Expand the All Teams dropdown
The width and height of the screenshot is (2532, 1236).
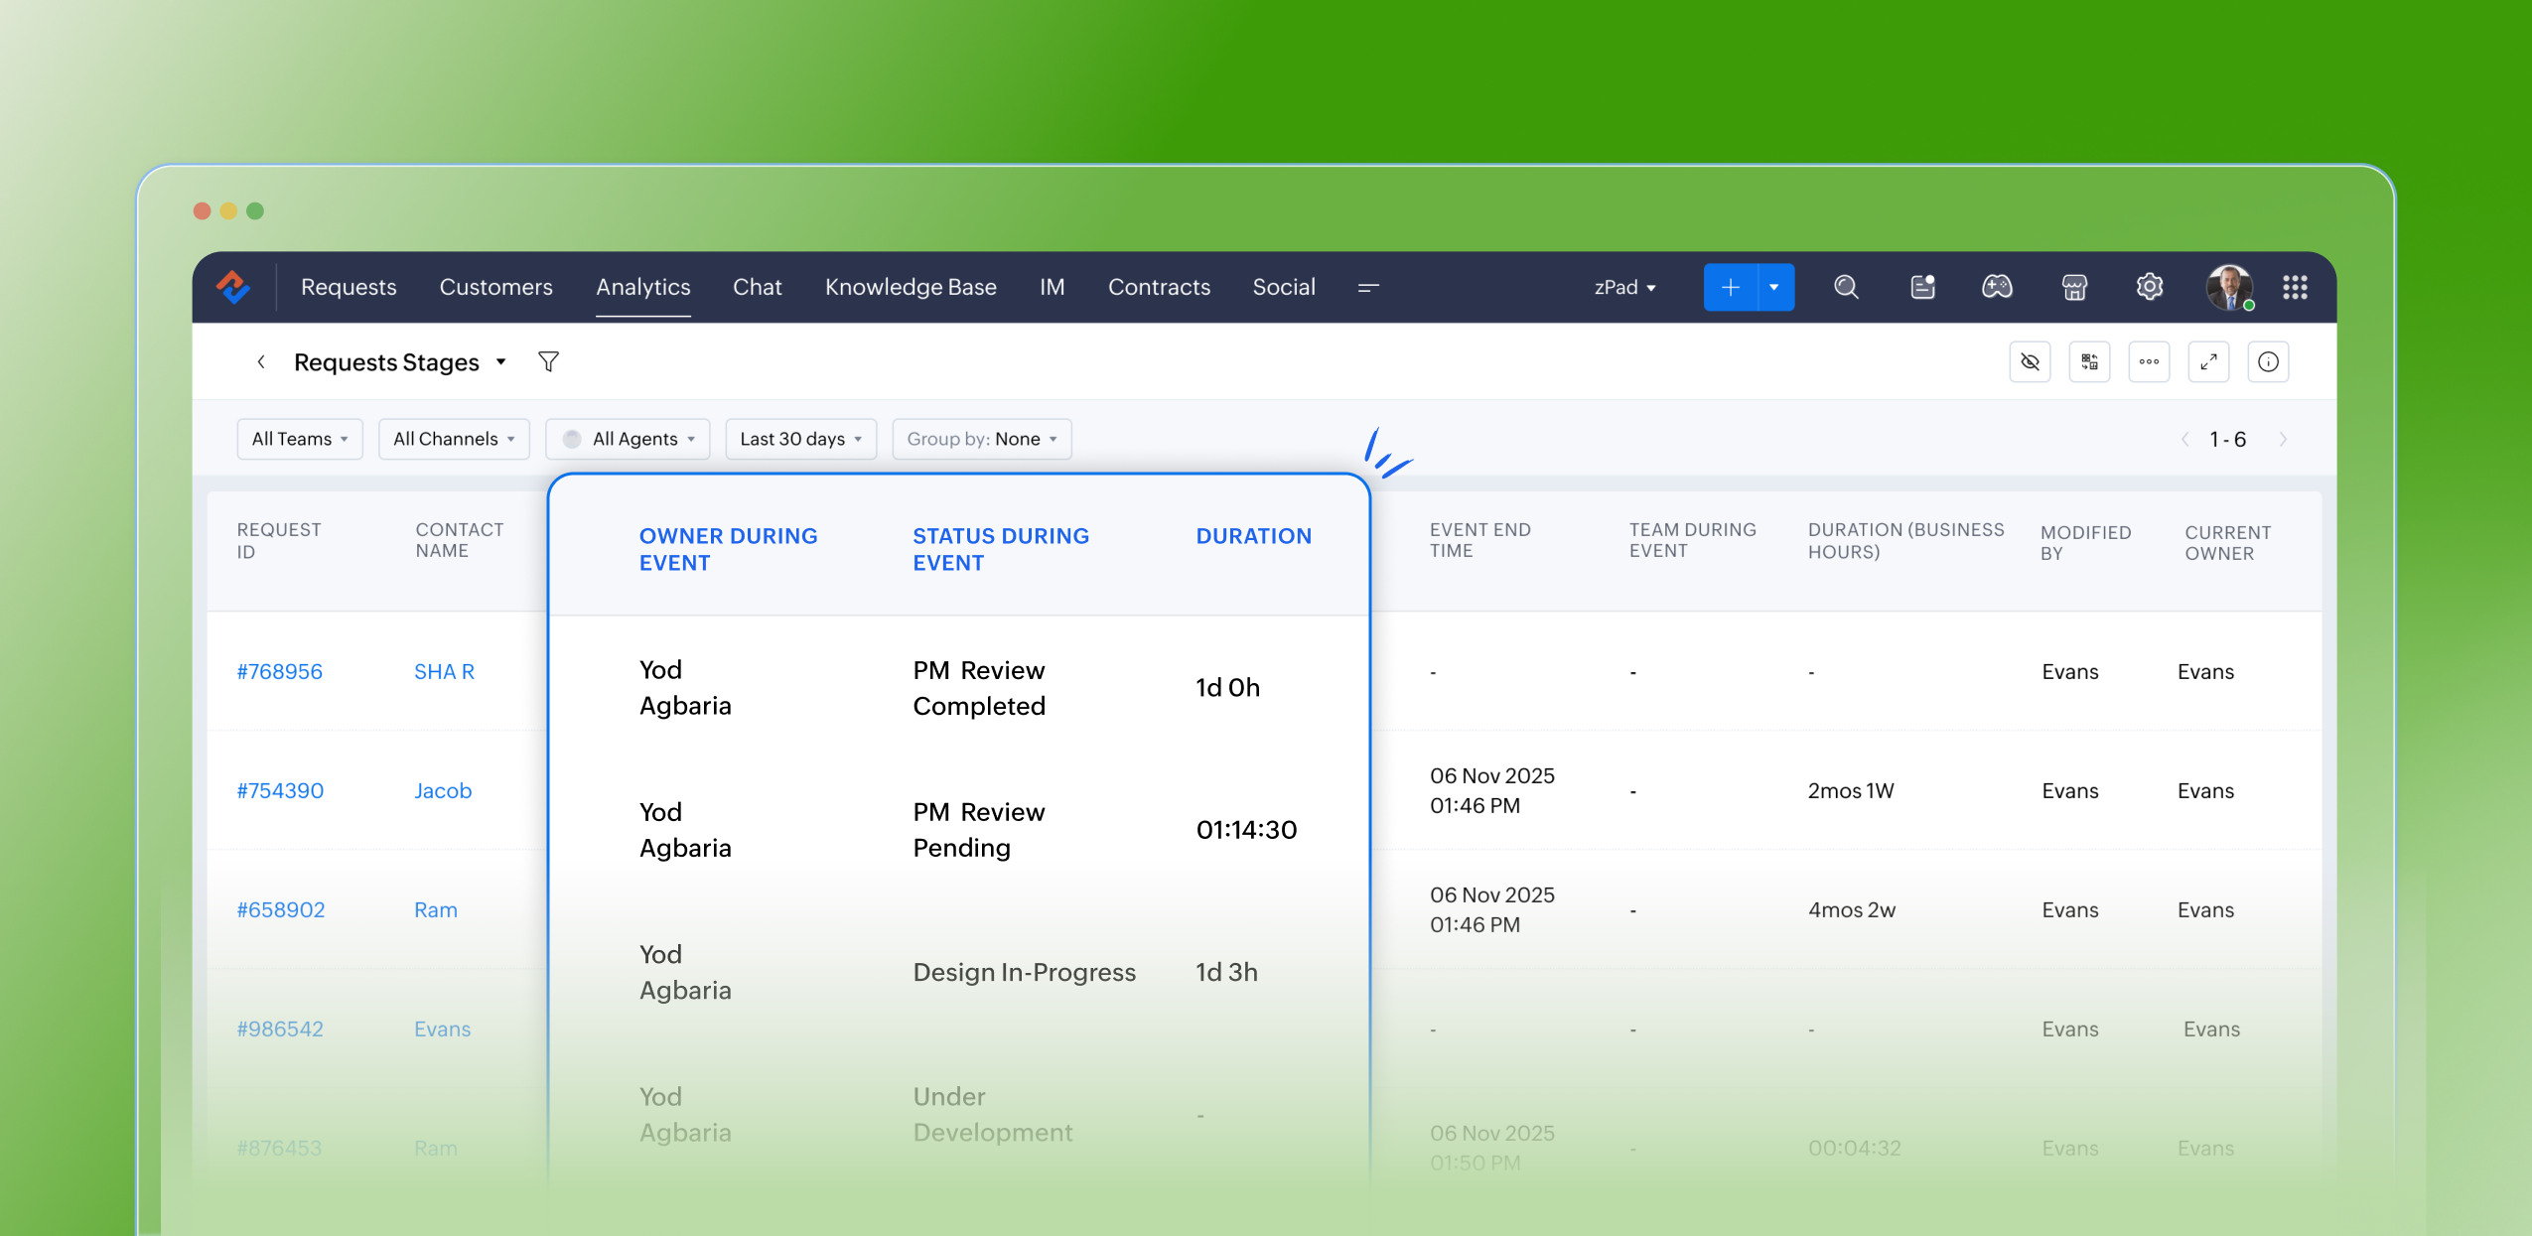[x=300, y=439]
